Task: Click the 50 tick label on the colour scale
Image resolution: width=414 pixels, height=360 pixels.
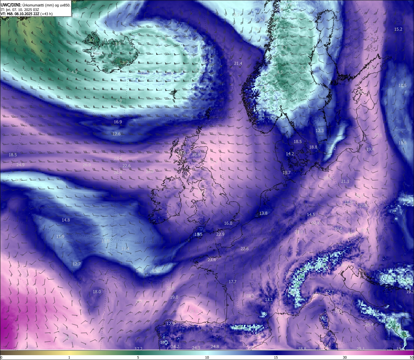Action: pyautogui.click(x=411, y=357)
